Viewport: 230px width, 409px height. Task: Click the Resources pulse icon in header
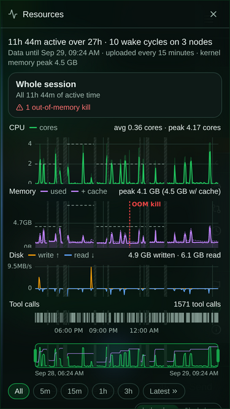tap(13, 14)
